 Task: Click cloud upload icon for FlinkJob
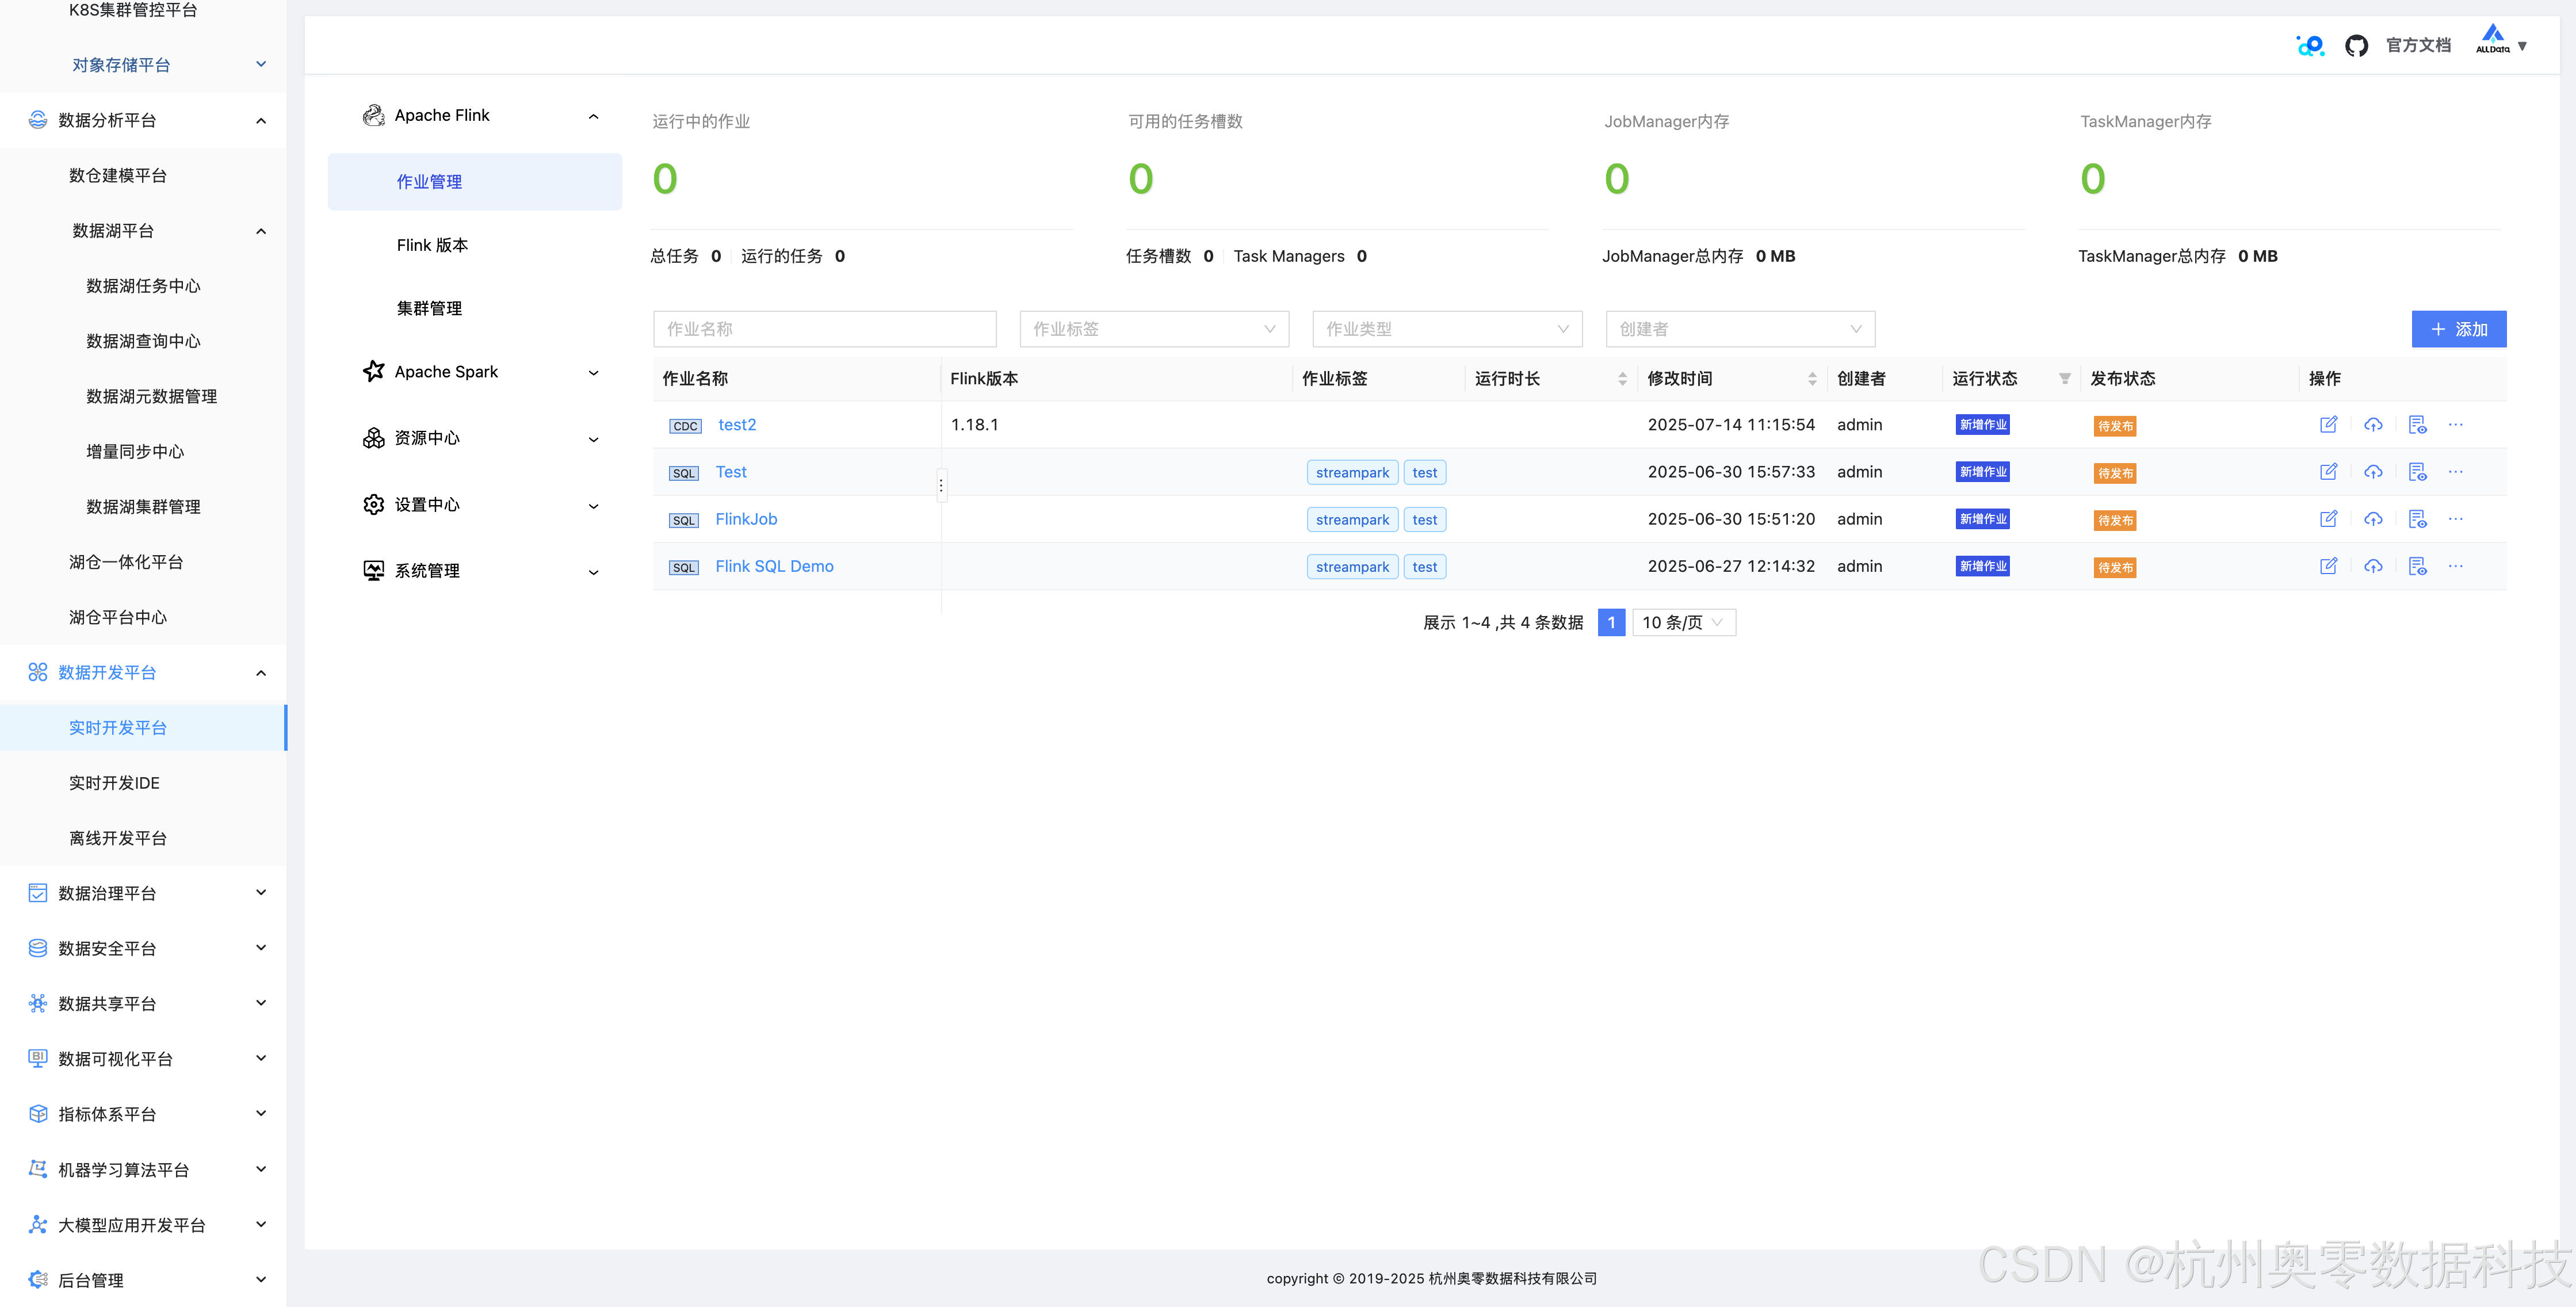tap(2373, 519)
